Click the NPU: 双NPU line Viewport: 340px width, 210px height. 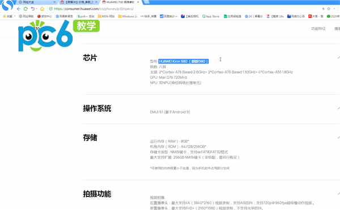point(176,83)
